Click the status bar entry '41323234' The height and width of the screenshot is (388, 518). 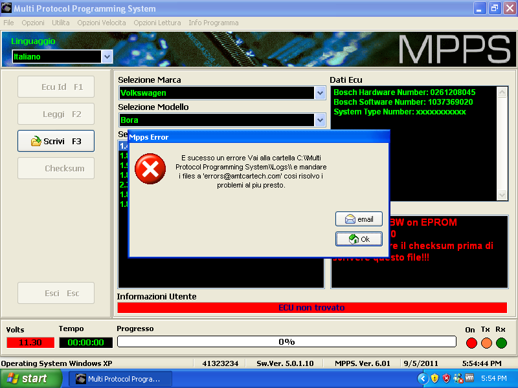coord(220,363)
